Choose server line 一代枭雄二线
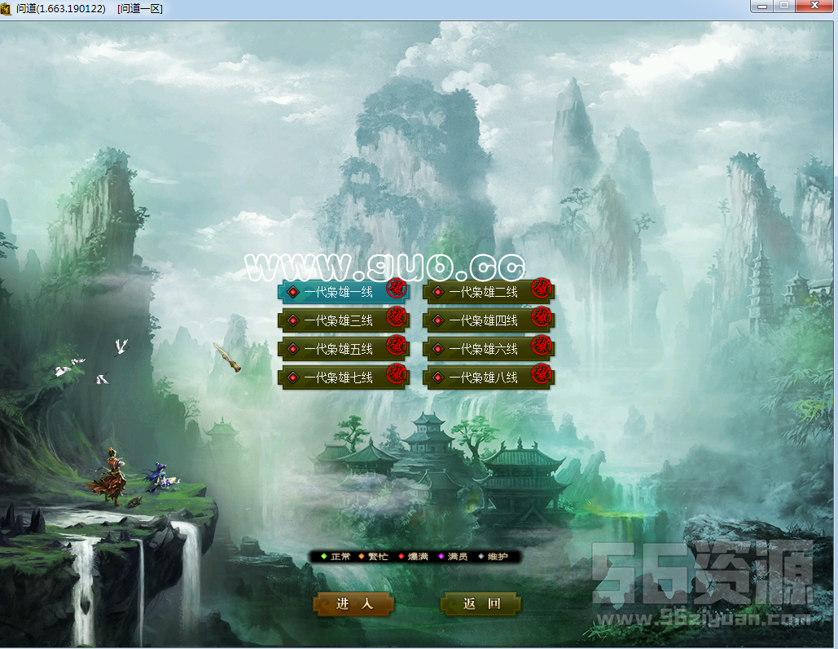838x649 pixels. pyautogui.click(x=484, y=292)
